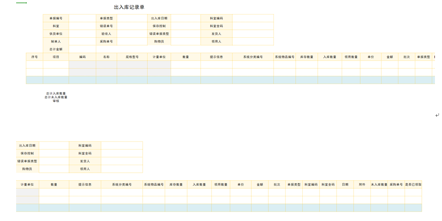The width and height of the screenshot is (442, 221).
Task: Click the 出入库记录单 title text
Action: click(129, 7)
